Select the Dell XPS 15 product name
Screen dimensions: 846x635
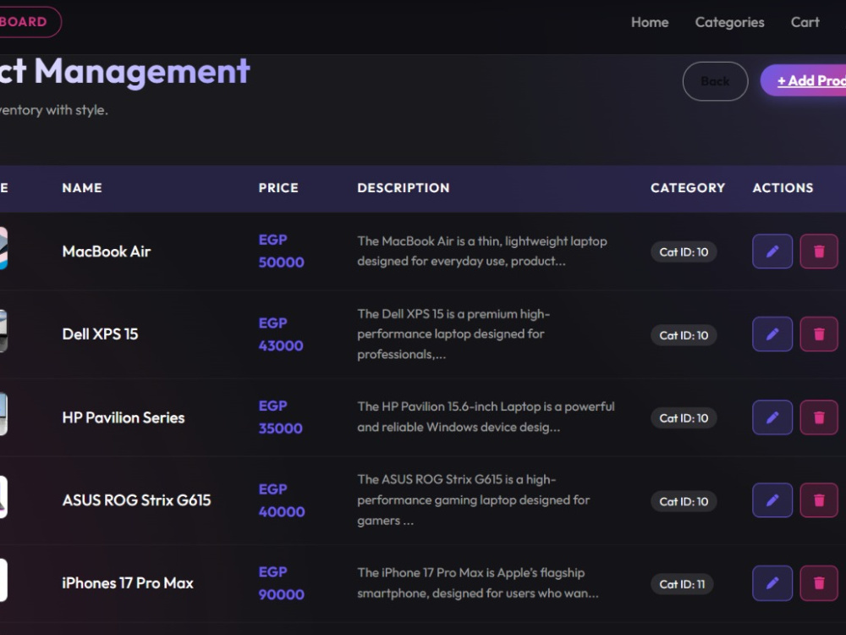coord(100,334)
